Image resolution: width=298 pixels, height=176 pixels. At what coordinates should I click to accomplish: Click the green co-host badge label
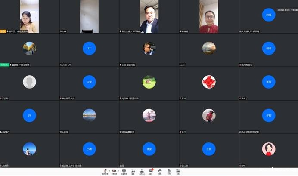pyautogui.click(x=4, y=65)
